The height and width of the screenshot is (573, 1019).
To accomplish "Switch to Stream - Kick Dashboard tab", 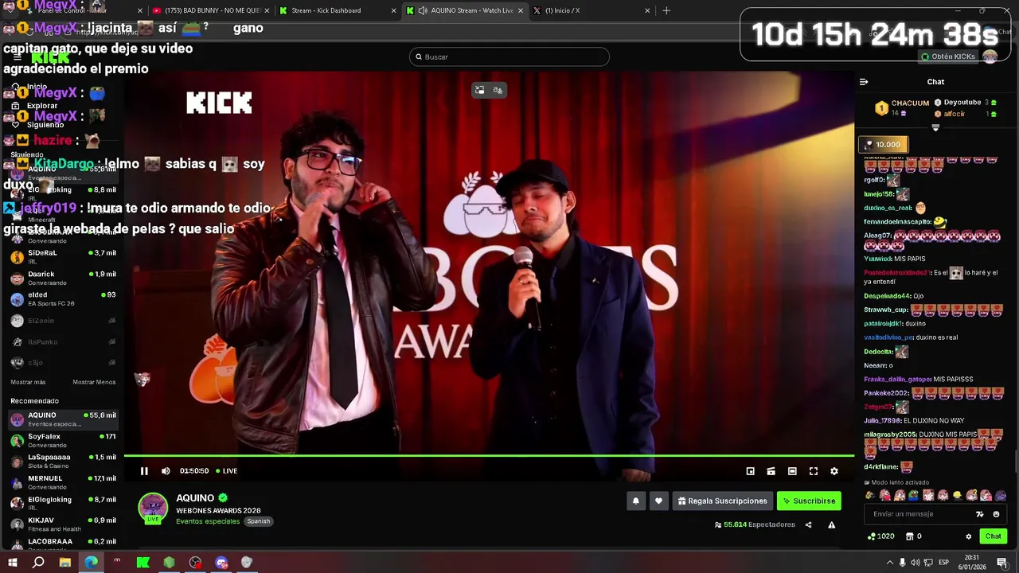I will click(x=334, y=10).
